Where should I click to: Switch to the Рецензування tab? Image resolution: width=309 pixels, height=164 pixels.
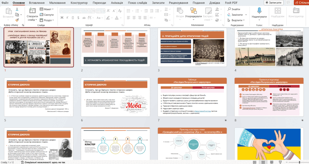coord(178,3)
